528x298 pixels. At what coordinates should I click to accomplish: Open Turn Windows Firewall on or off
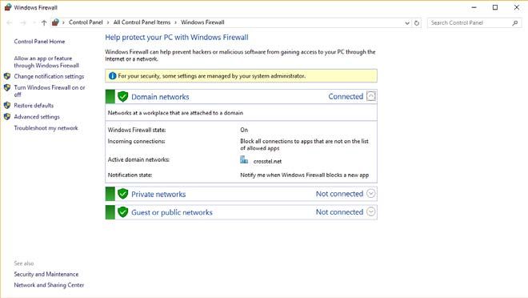(x=50, y=91)
